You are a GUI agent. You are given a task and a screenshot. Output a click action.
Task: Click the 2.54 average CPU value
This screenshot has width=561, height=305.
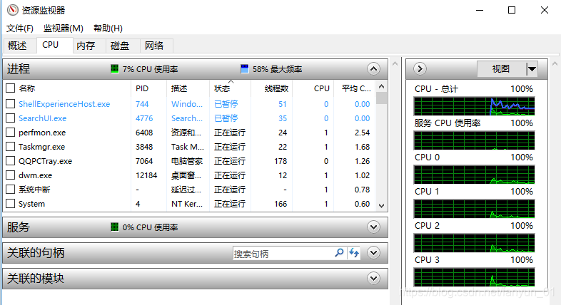tap(362, 133)
